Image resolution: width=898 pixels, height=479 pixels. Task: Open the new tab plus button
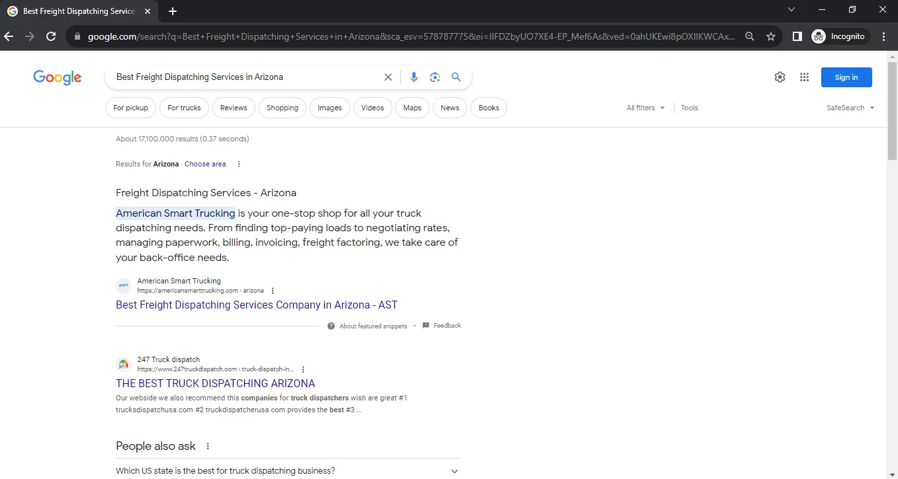click(173, 11)
